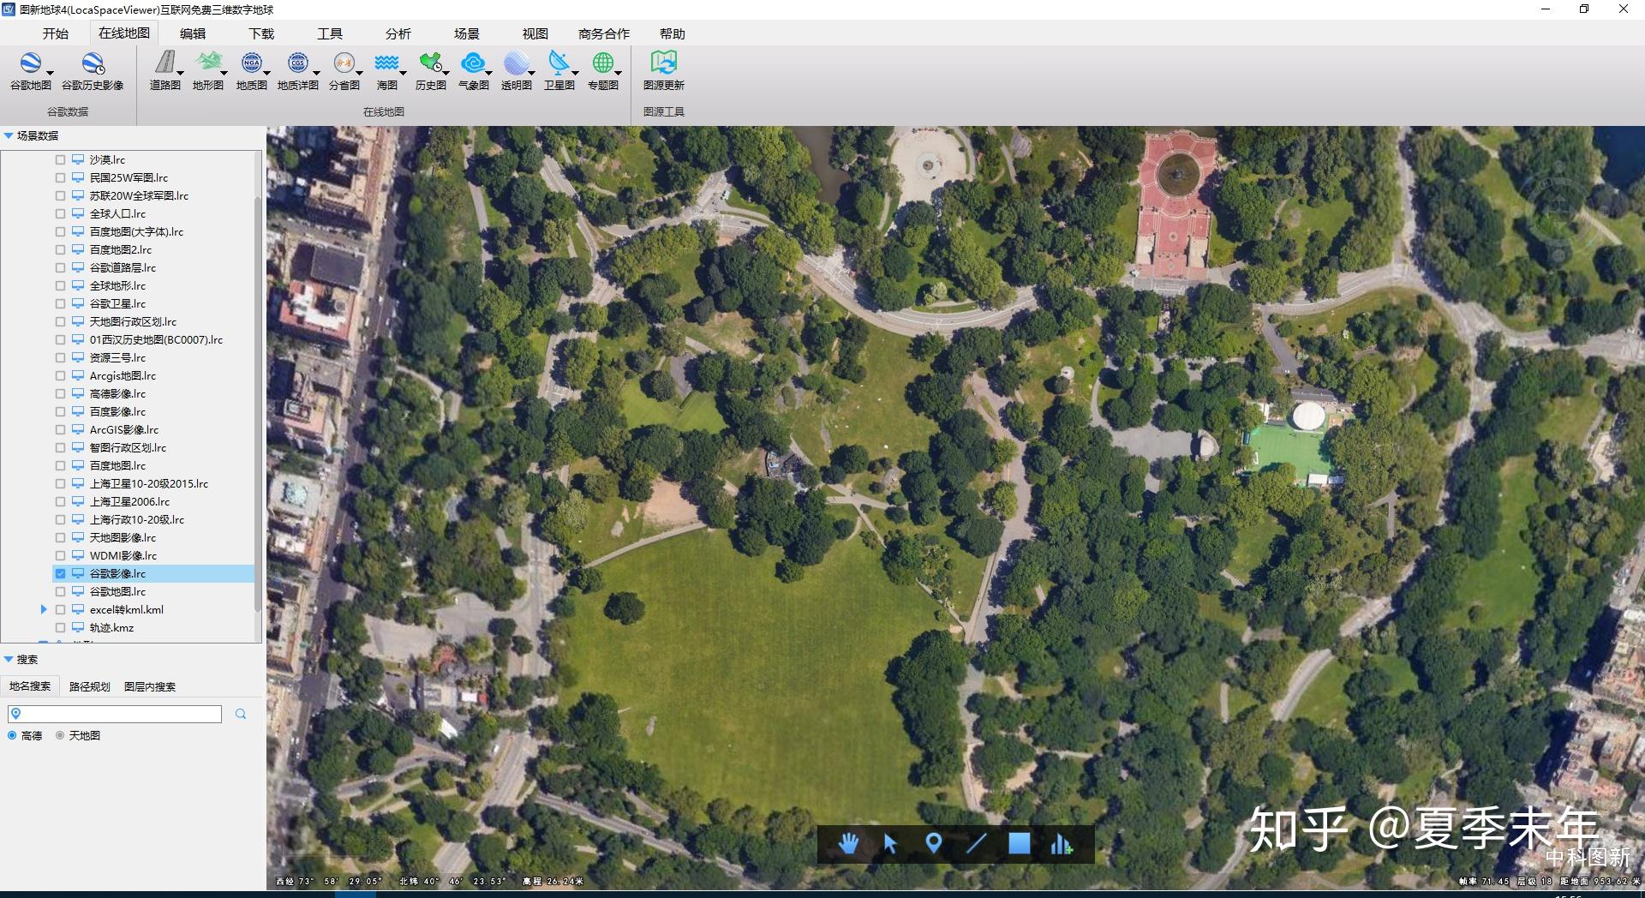The width and height of the screenshot is (1645, 898).
Task: Collapse the 场景数据 panel
Action: [x=9, y=135]
